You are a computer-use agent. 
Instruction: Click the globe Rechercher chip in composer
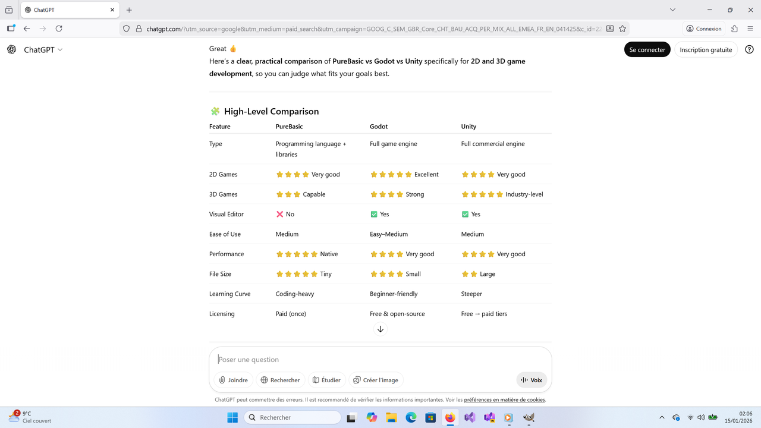pyautogui.click(x=281, y=380)
